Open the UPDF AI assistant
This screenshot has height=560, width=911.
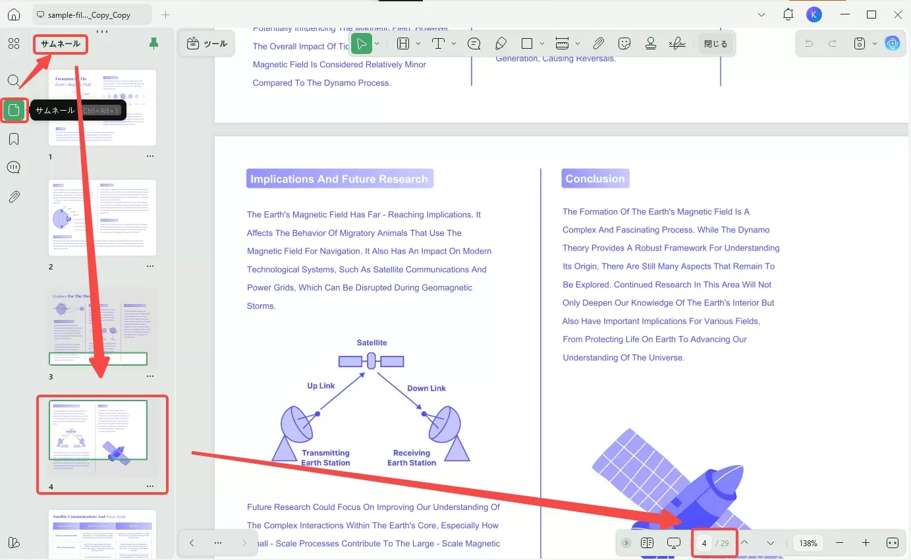point(893,43)
